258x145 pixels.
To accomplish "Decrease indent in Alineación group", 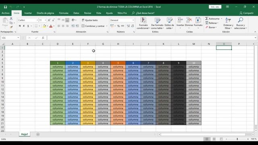I will (x=73, y=26).
